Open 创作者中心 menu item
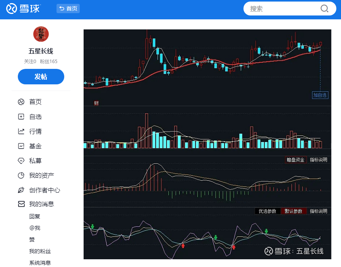The image size is (341, 267). point(45,190)
